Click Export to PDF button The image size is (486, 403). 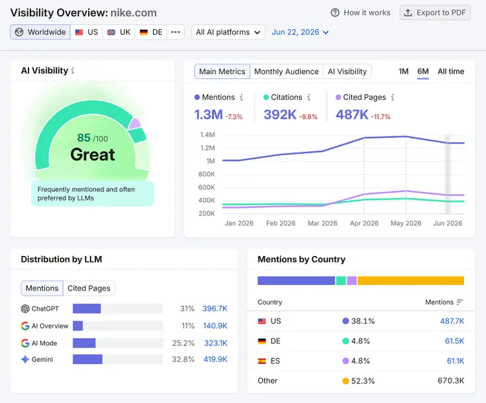[x=435, y=13]
